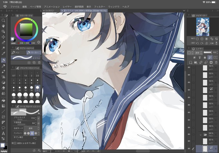This screenshot has width=219, height=153.
Task: Enable 速度による手ブレ補正 checkbox
Action: (x=15, y=143)
